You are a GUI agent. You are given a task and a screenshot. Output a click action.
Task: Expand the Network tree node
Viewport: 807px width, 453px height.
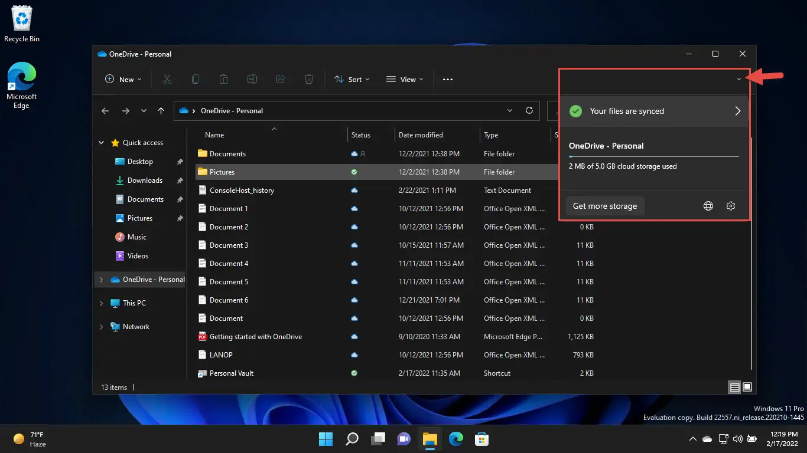101,327
